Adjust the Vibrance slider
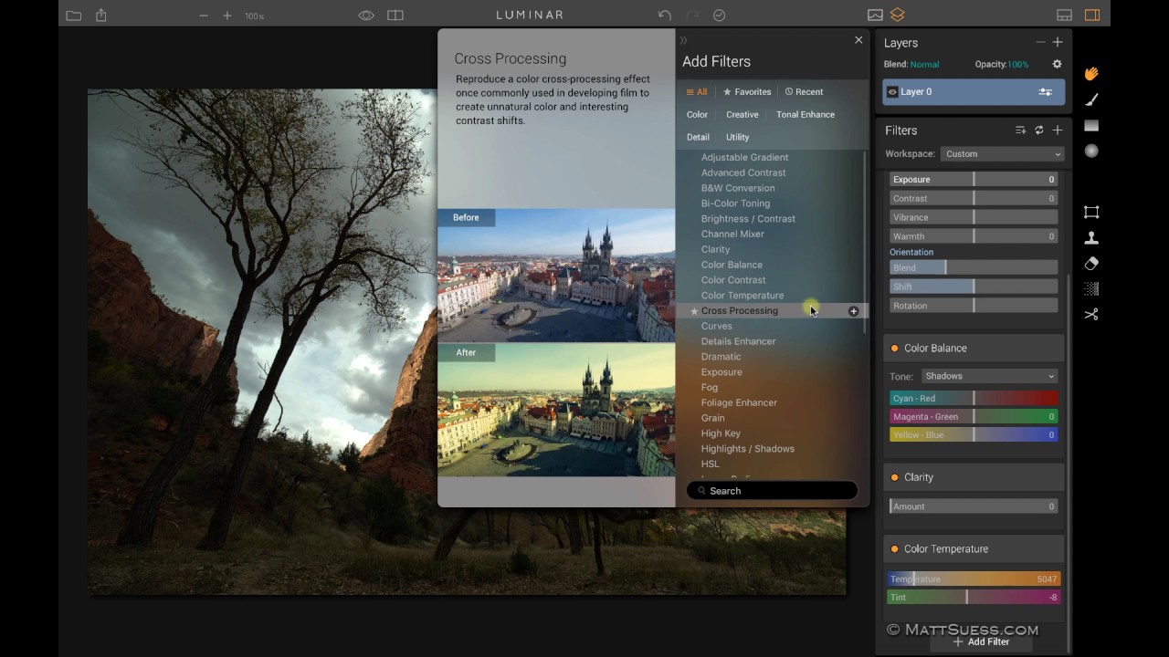The width and height of the screenshot is (1169, 657). (x=974, y=218)
